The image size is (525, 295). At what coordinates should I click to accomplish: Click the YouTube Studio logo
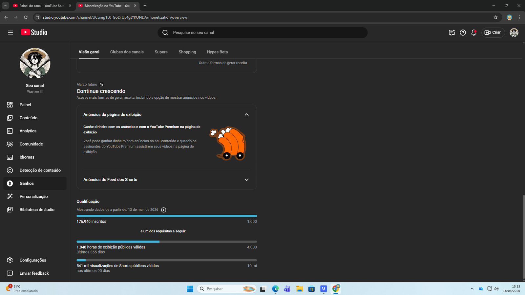(x=34, y=32)
